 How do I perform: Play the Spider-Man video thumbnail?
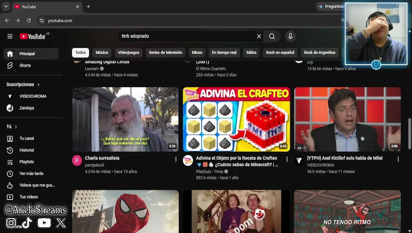[125, 211]
